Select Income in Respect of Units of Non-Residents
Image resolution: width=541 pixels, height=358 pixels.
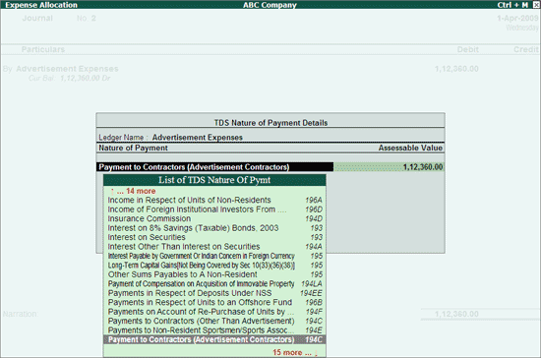tap(214, 200)
